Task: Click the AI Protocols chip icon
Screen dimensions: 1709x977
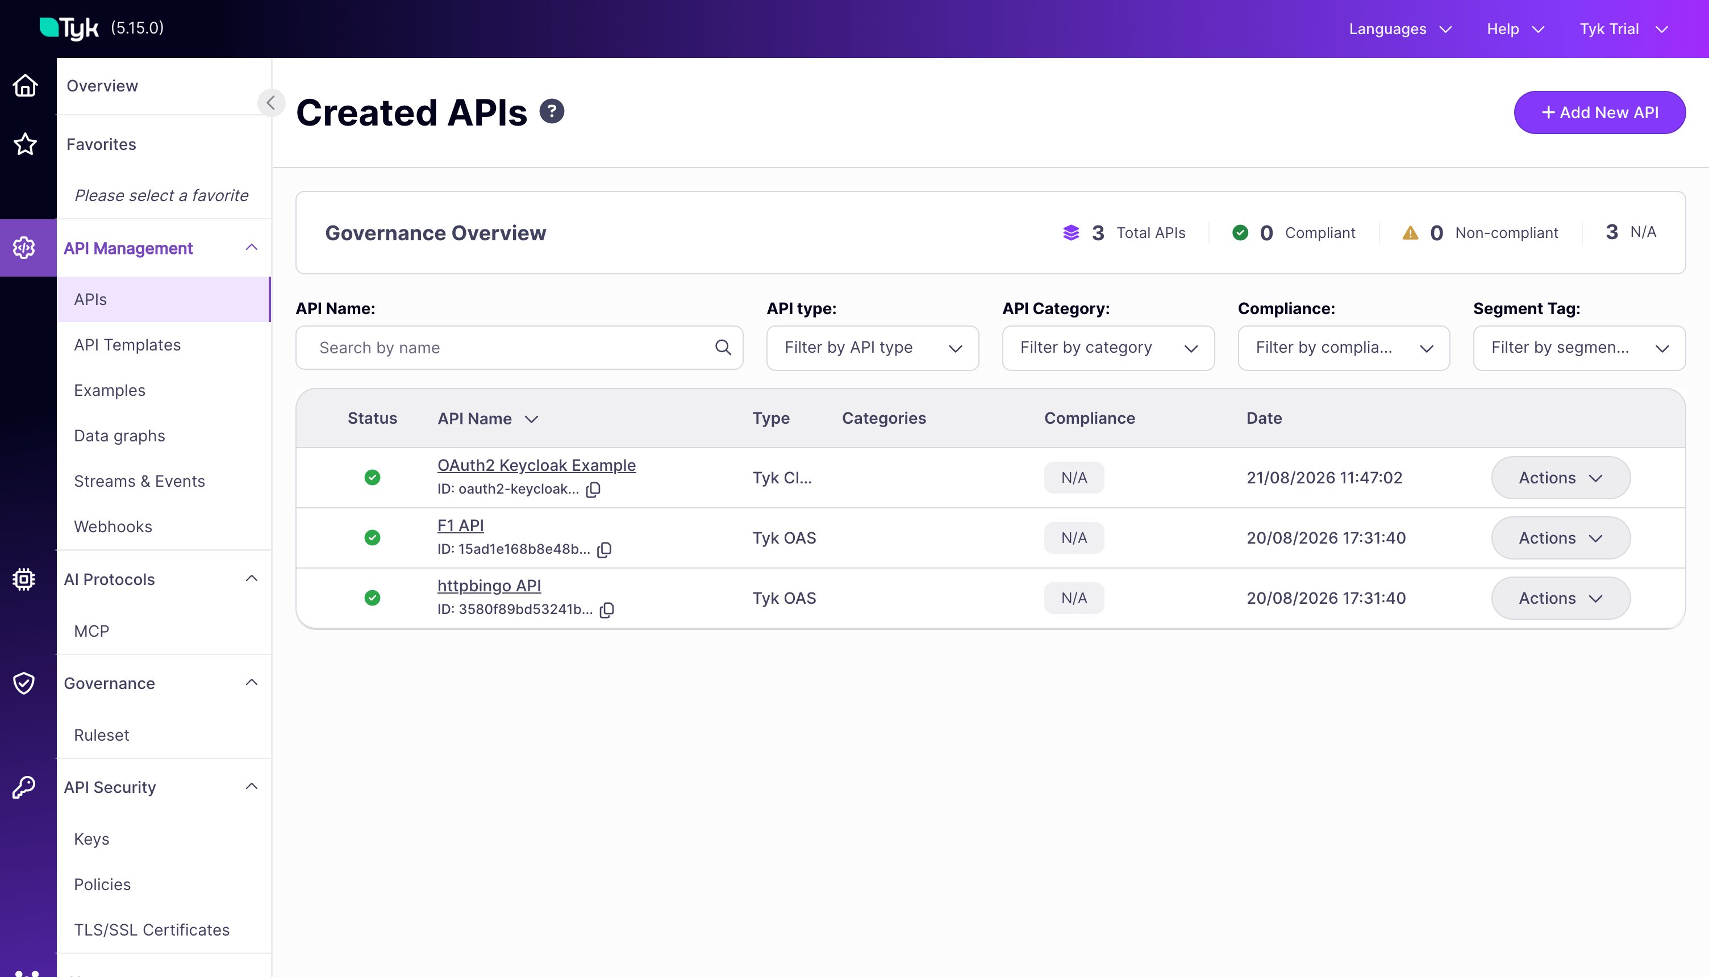Action: [x=24, y=579]
